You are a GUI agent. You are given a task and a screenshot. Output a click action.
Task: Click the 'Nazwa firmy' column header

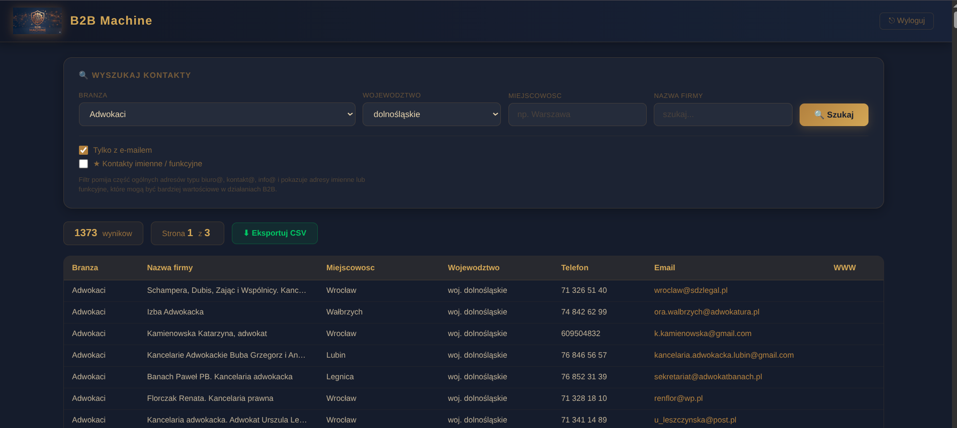tap(170, 268)
